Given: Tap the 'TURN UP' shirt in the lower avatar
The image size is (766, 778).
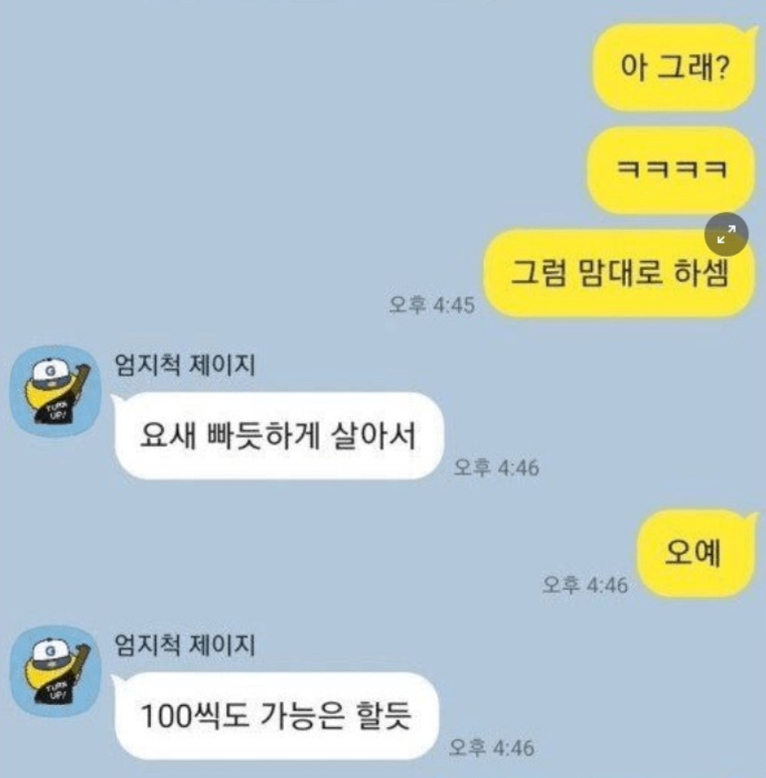Looking at the screenshot, I should tap(56, 691).
